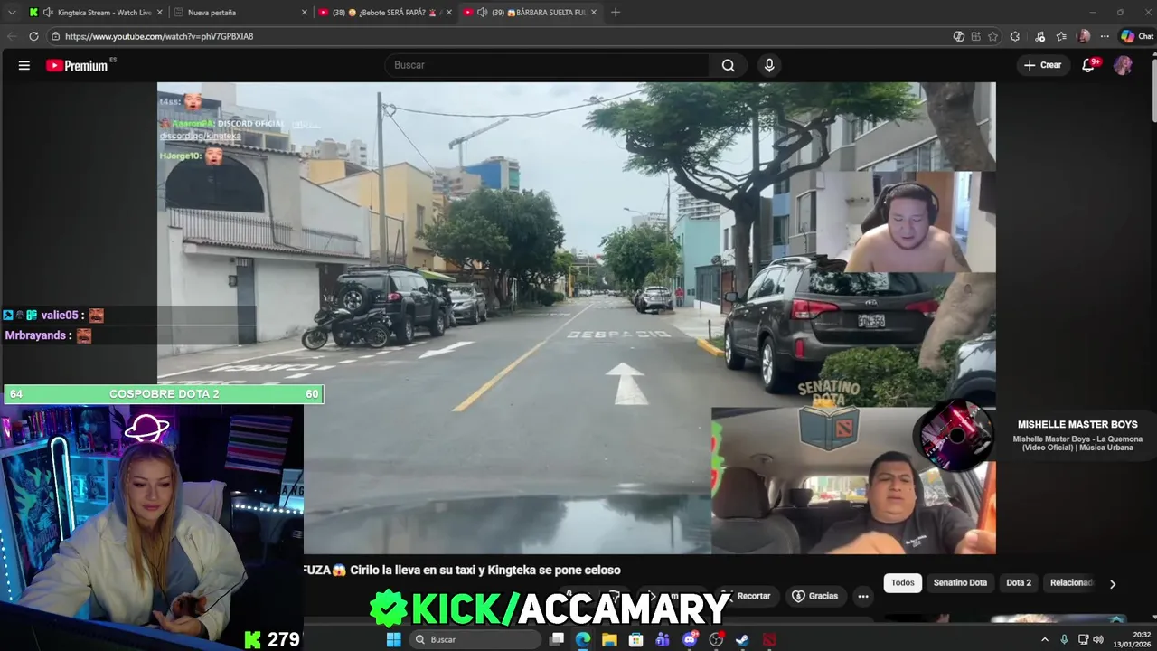This screenshot has width=1157, height=651.
Task: Show hidden system tray icons chevron
Action: point(1045,639)
